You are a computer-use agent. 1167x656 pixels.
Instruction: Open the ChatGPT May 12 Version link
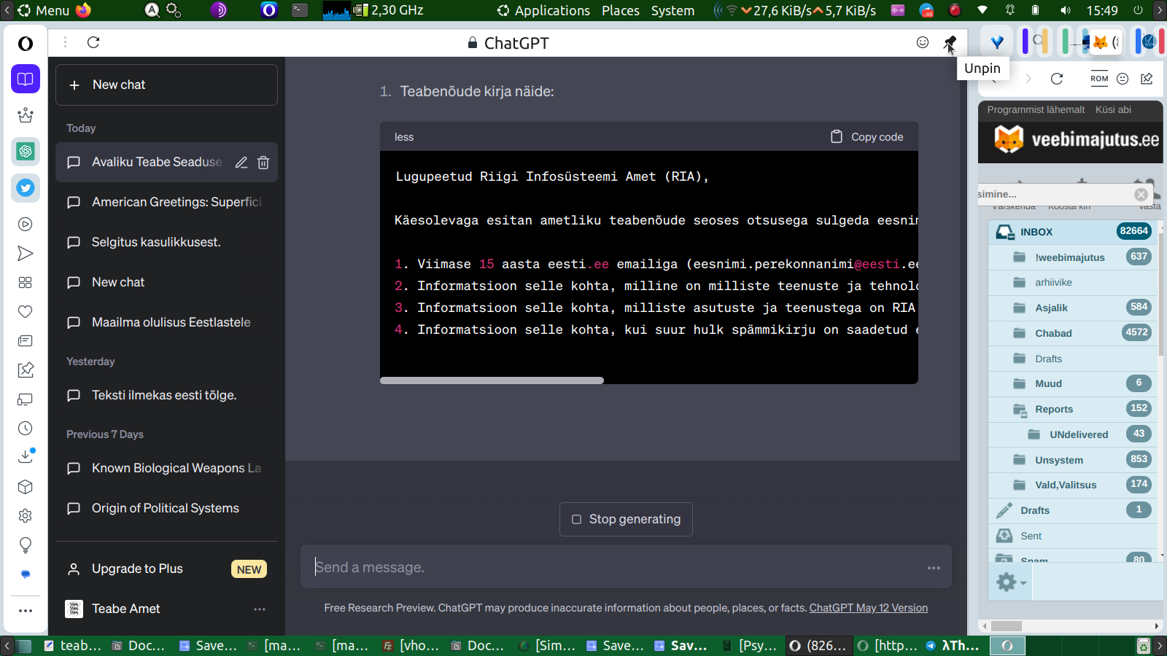pyautogui.click(x=868, y=608)
